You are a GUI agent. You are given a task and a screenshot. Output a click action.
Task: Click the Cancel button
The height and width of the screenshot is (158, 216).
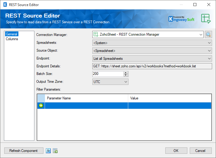[x=201, y=151]
